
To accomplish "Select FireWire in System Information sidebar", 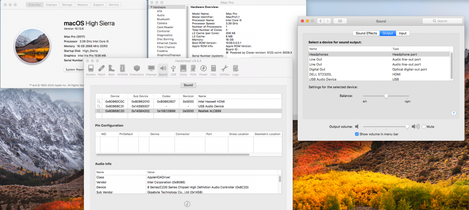I will [x=162, y=51].
